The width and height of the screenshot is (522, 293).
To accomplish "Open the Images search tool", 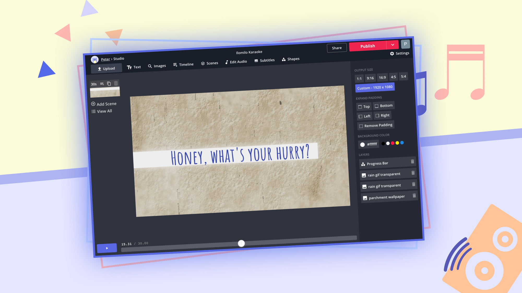I will 157,66.
